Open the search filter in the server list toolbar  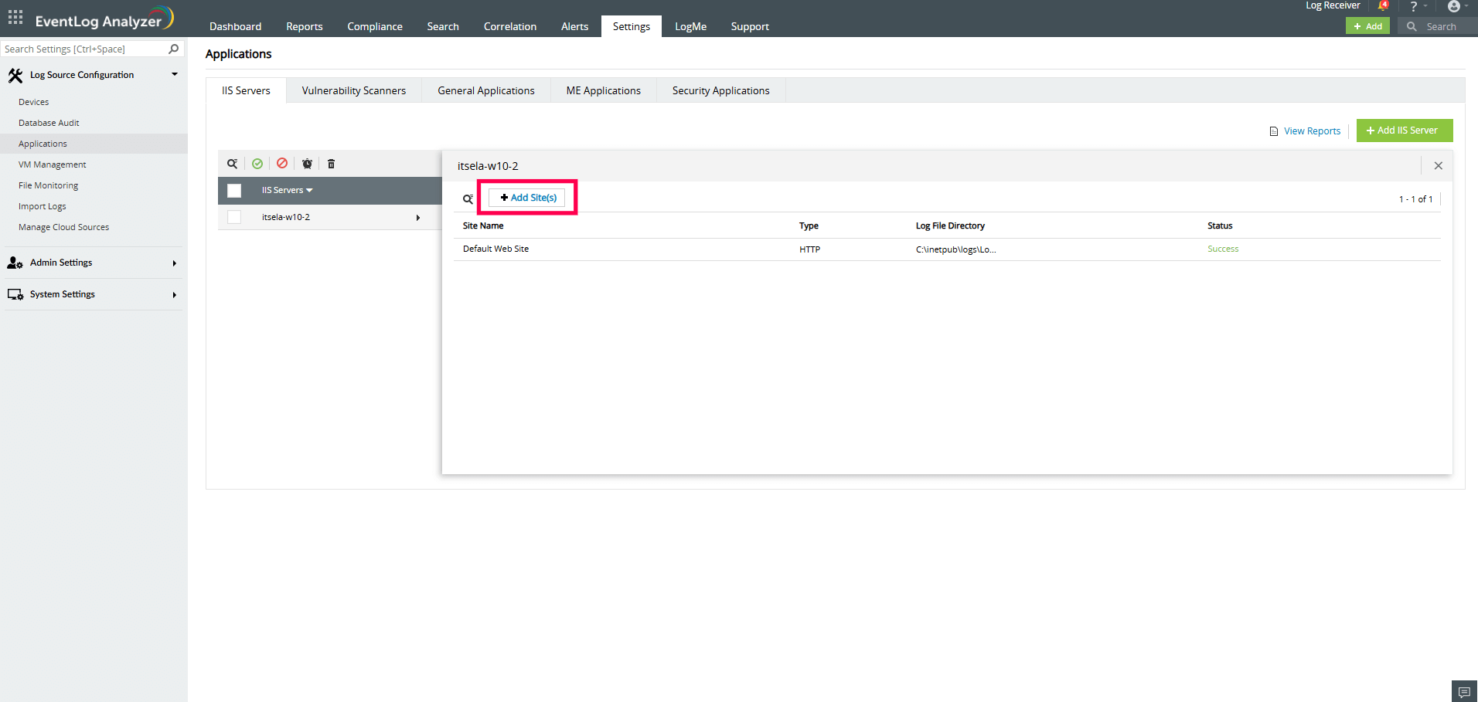click(x=233, y=163)
